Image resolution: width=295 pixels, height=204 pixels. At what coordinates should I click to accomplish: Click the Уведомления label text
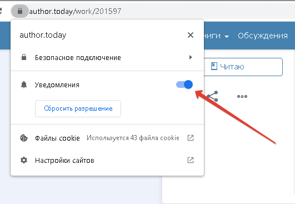tap(57, 85)
